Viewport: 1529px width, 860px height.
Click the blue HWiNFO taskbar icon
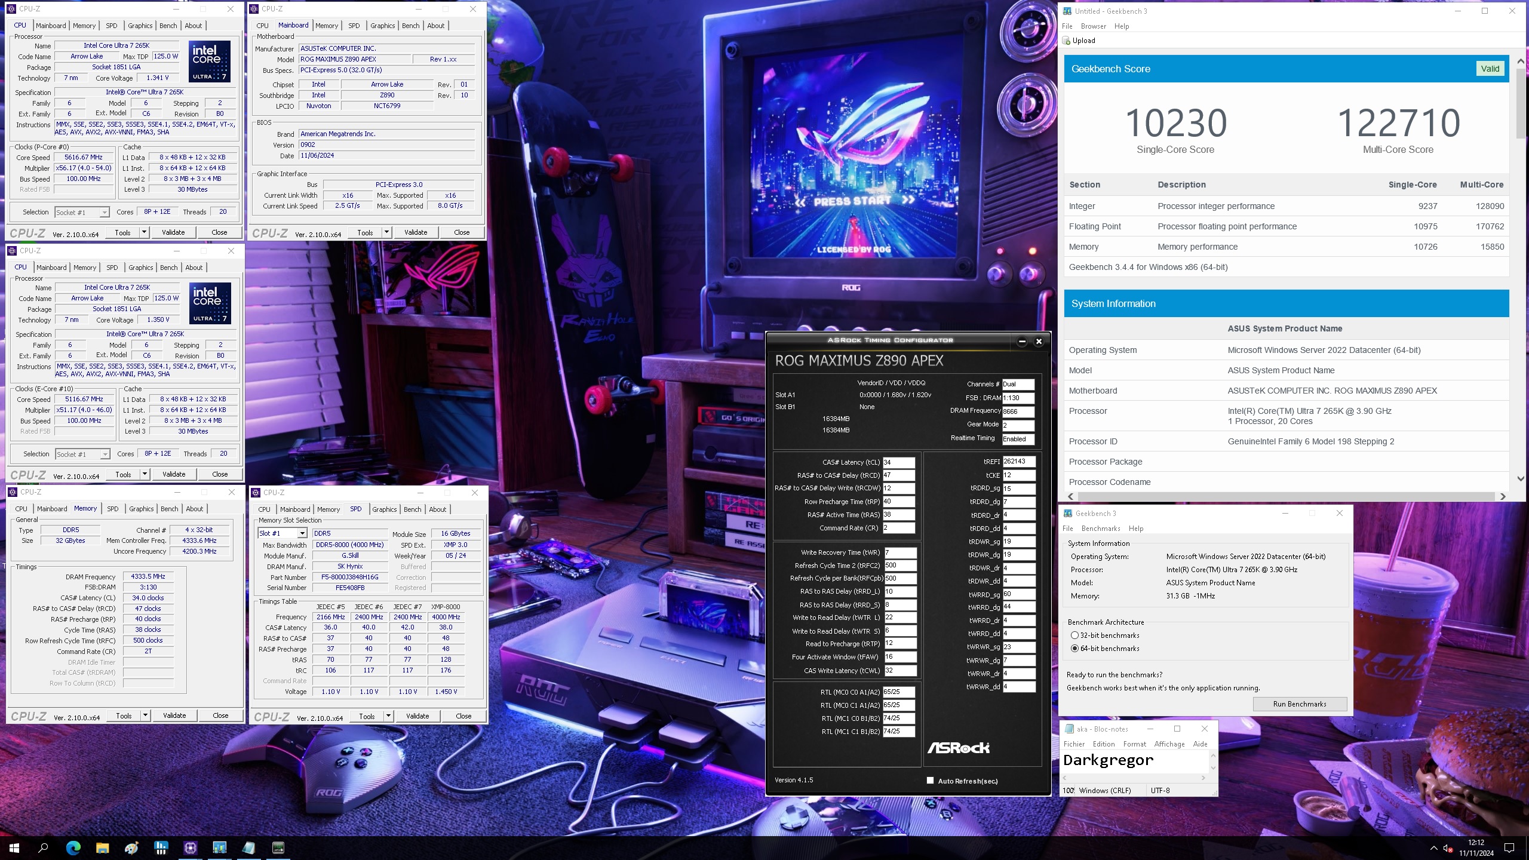pos(161,847)
